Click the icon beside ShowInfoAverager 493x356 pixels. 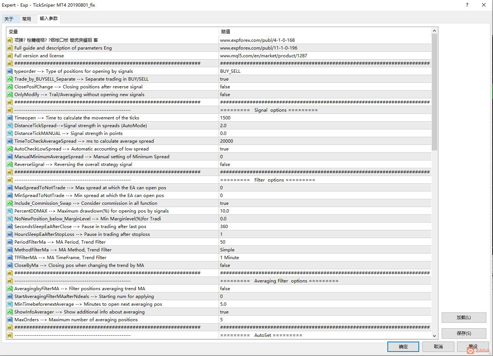pos(10,312)
